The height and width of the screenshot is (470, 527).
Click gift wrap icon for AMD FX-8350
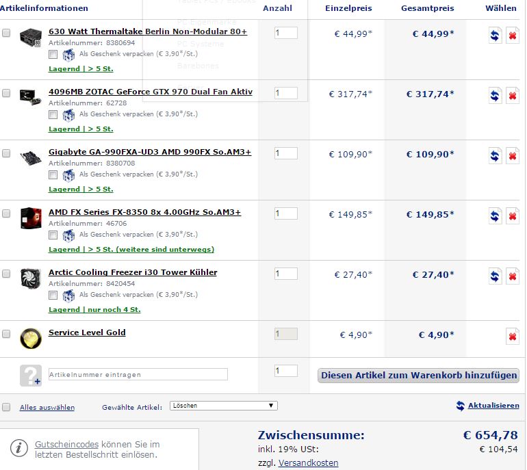click(x=68, y=235)
